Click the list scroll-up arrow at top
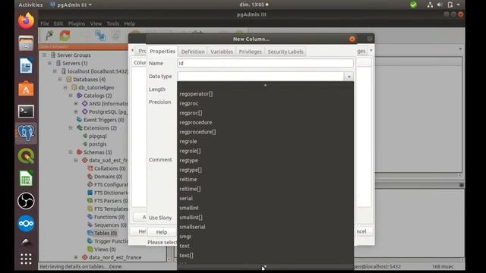Viewport: 486px width, 273px height. (265, 84)
